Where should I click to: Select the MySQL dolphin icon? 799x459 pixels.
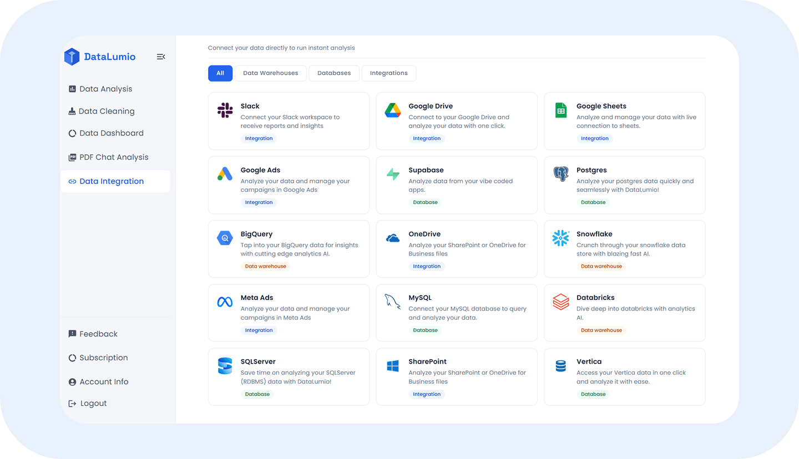392,301
